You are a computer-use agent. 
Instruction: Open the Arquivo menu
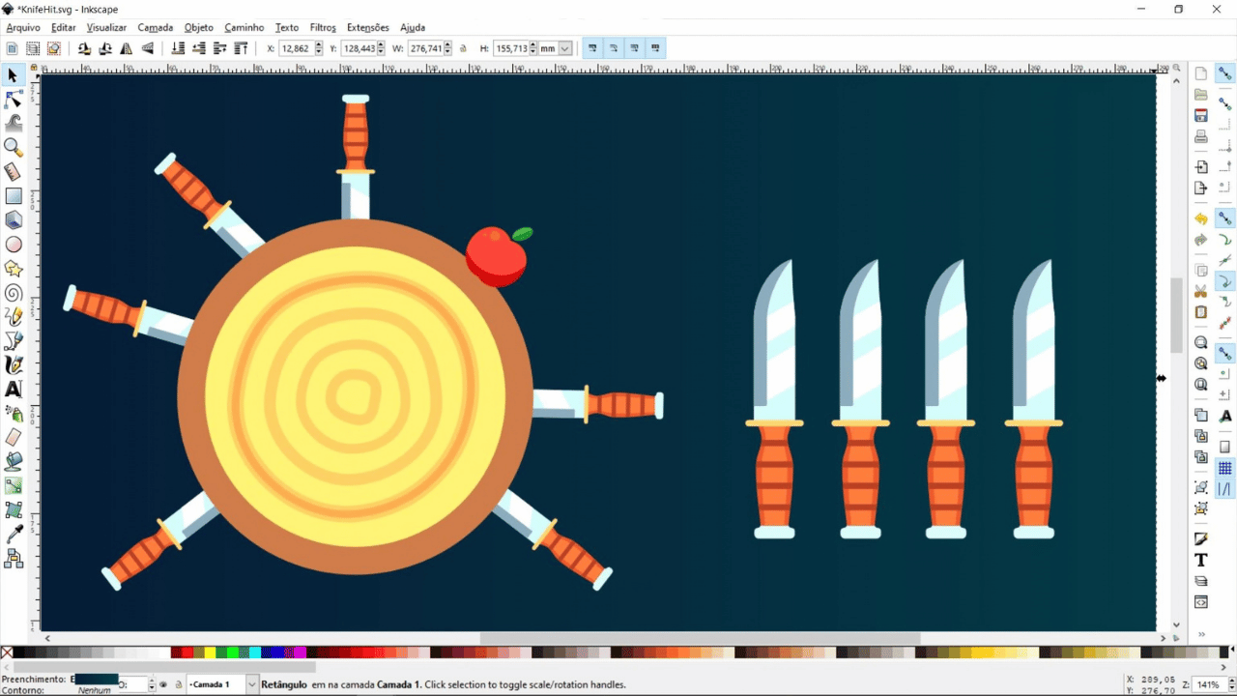23,28
